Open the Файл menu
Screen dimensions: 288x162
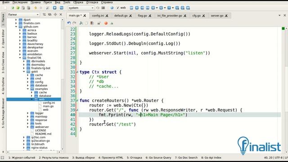(x=6, y=2)
